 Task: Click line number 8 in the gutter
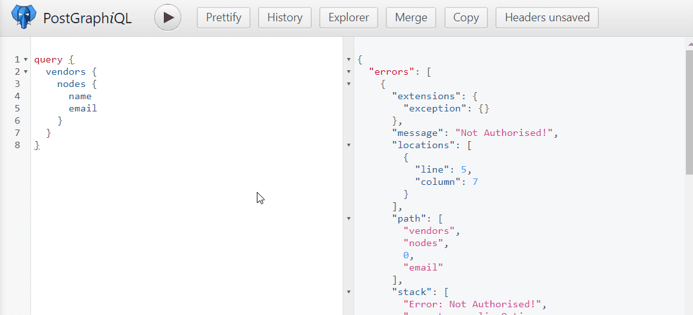(17, 145)
